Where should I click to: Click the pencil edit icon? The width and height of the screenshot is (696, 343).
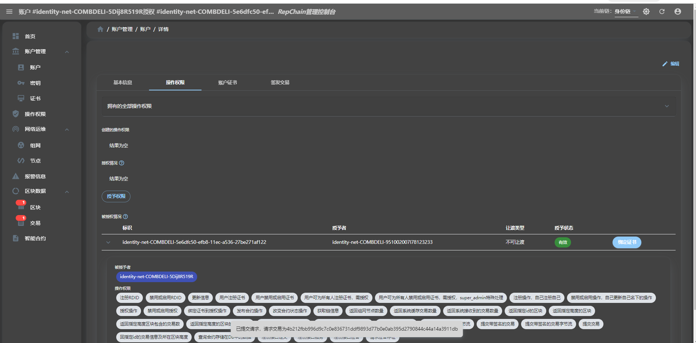(665, 64)
